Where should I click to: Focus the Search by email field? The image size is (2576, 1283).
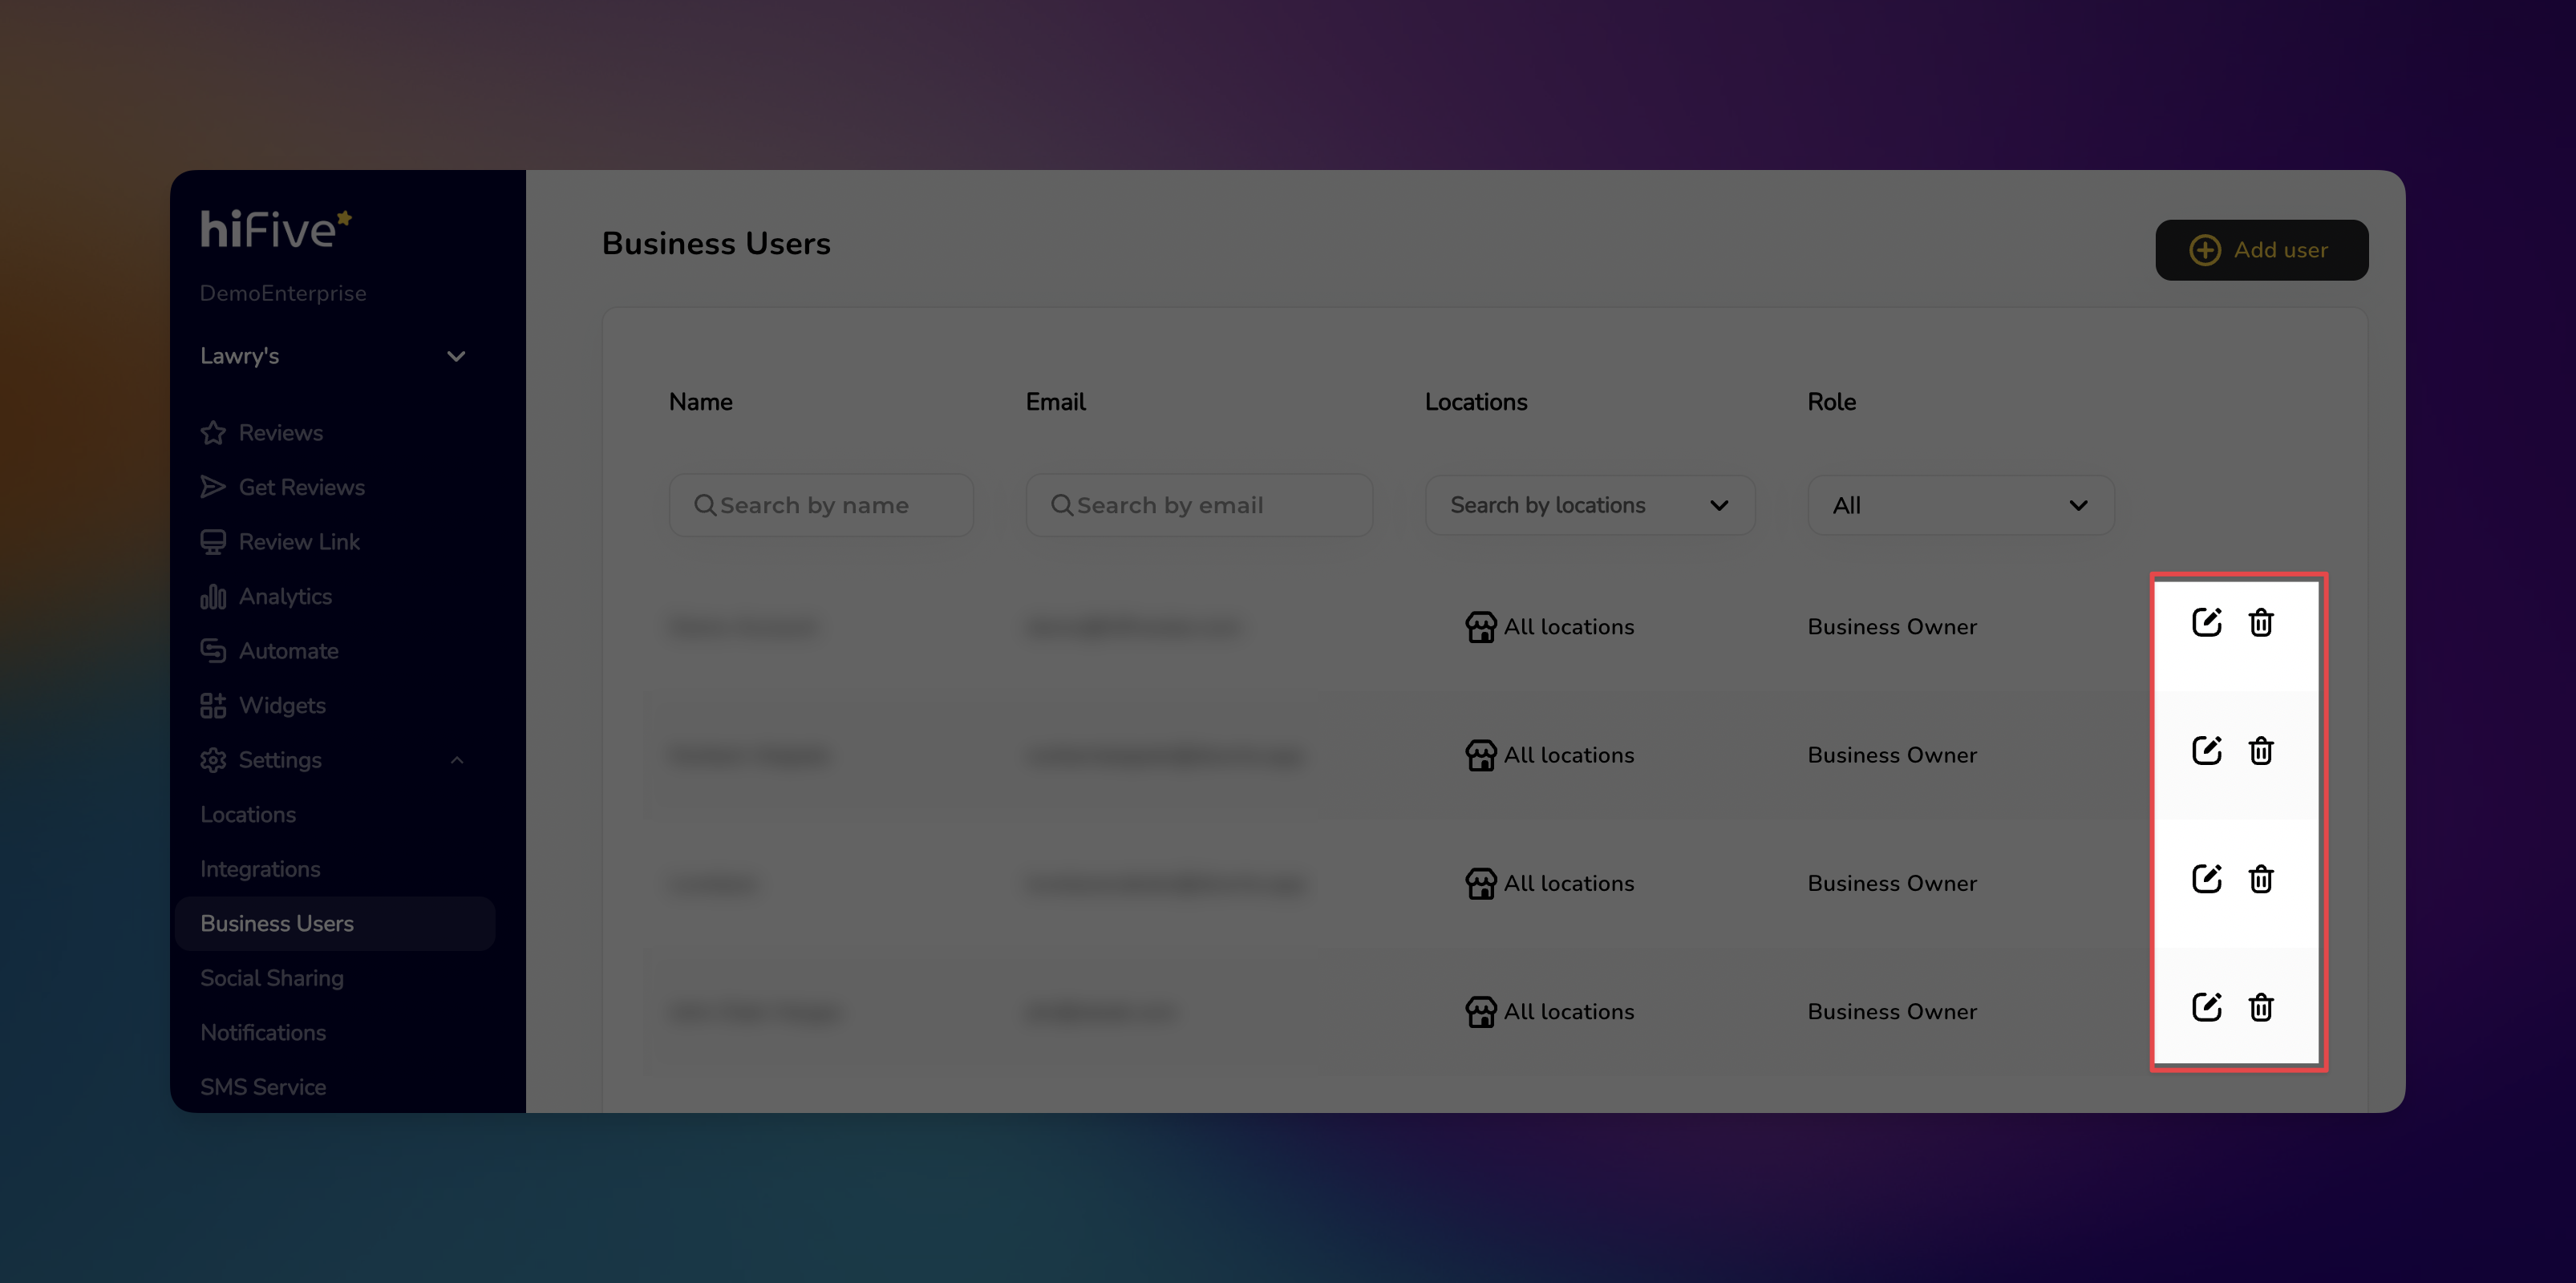point(1198,505)
